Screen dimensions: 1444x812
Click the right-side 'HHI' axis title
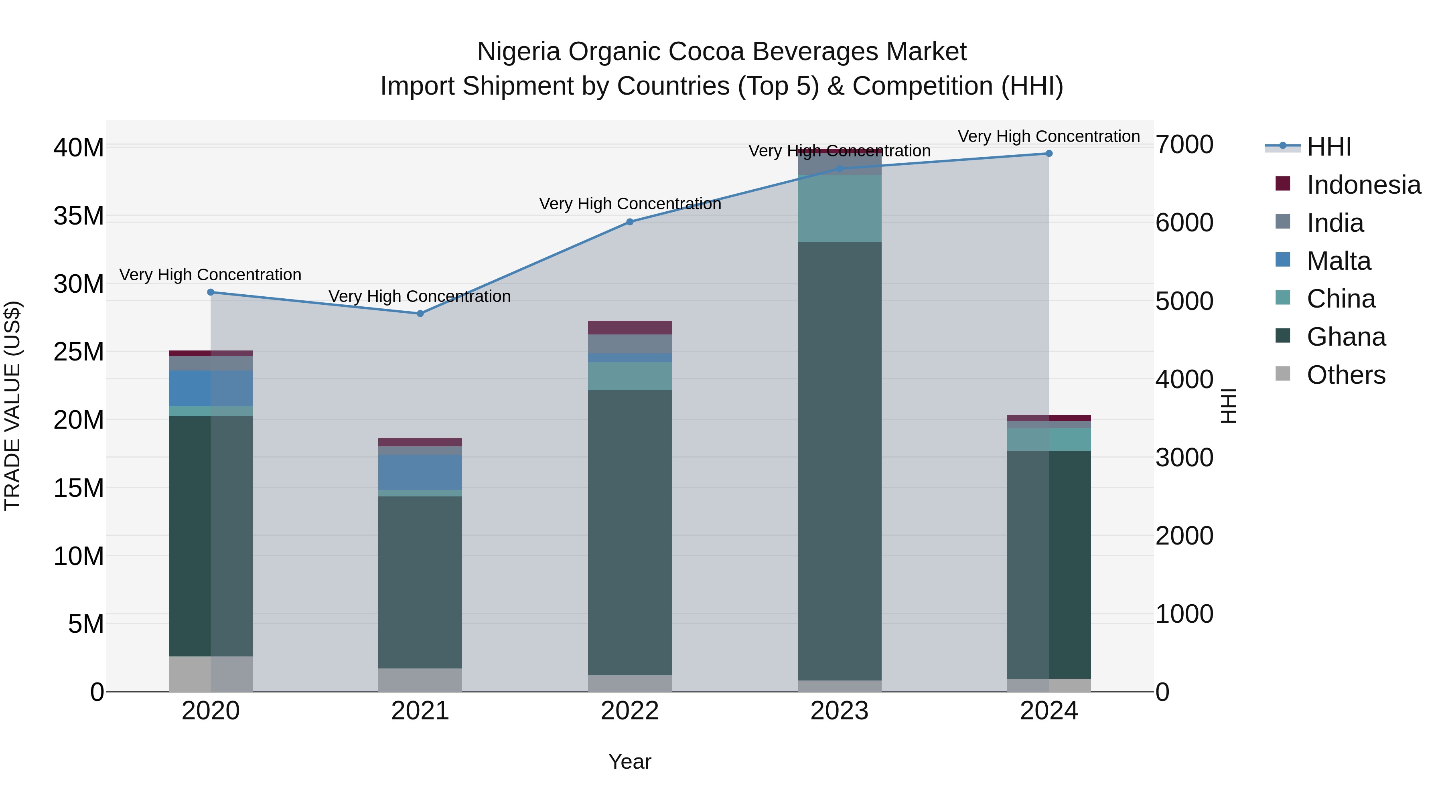point(1229,406)
